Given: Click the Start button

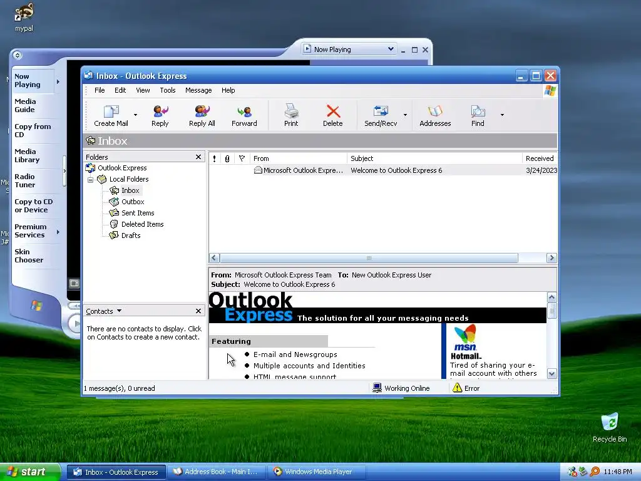Looking at the screenshot, I should point(30,472).
